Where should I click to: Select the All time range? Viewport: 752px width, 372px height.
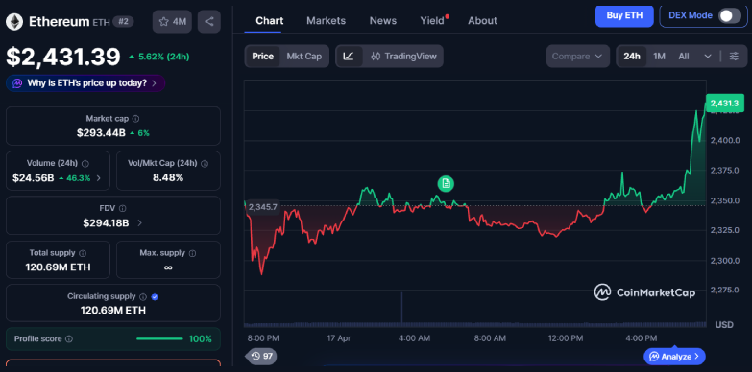click(x=684, y=56)
